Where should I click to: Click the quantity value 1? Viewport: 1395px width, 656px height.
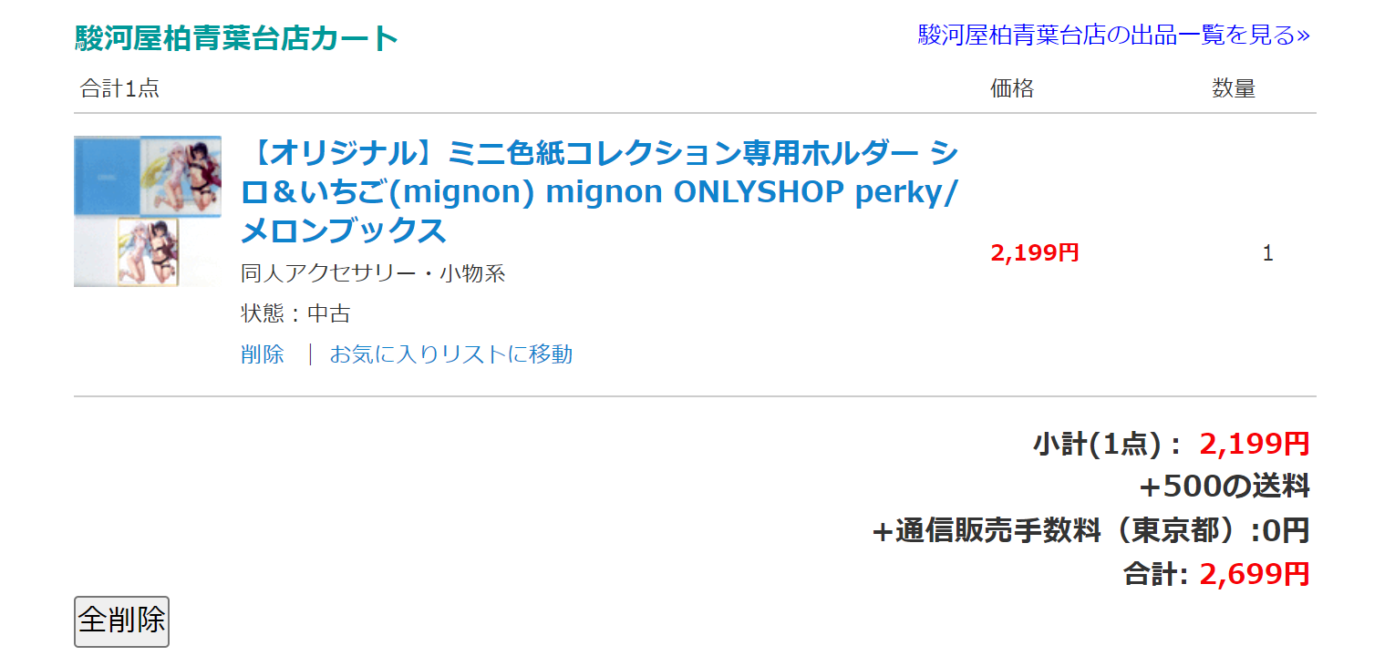point(1267,253)
